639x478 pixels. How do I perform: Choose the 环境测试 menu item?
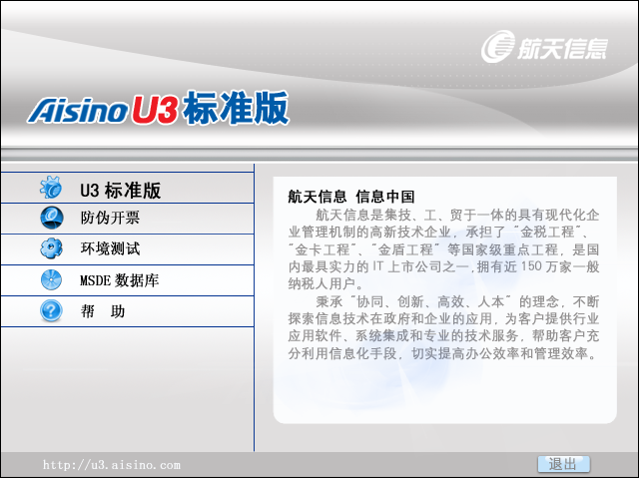[110, 248]
